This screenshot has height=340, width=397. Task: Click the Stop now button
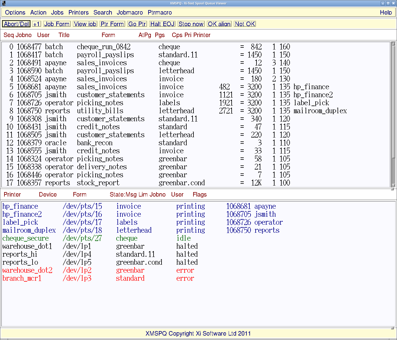[x=191, y=24]
